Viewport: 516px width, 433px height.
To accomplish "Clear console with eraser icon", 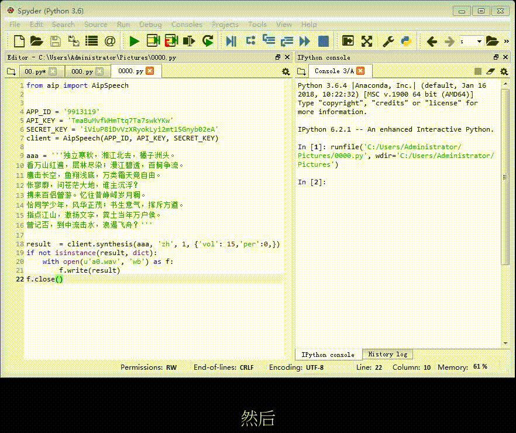I will tap(491, 71).
